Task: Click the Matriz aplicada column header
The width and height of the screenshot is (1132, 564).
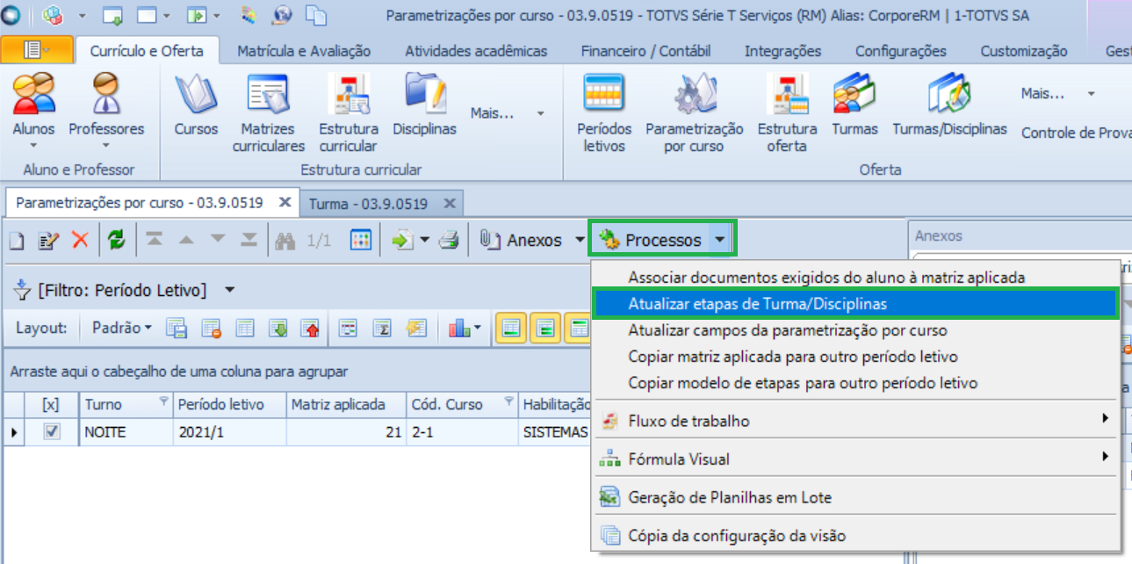Action: [x=346, y=404]
